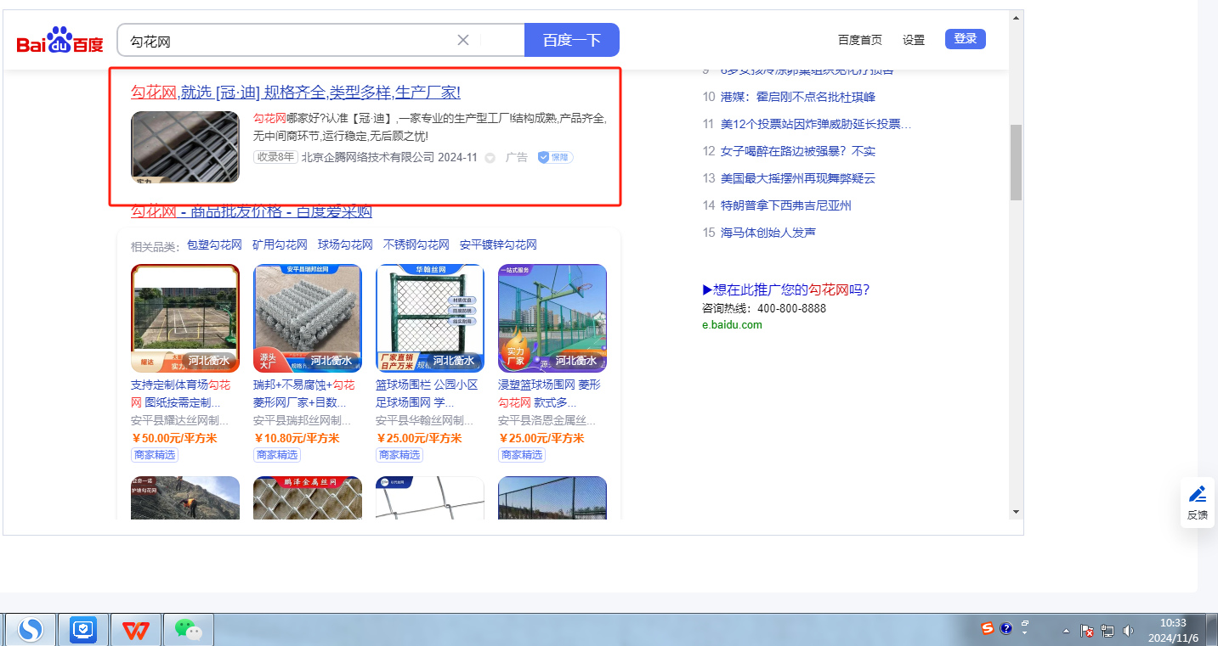
Task: Open the sports court fence product image
Action: pyautogui.click(x=185, y=318)
